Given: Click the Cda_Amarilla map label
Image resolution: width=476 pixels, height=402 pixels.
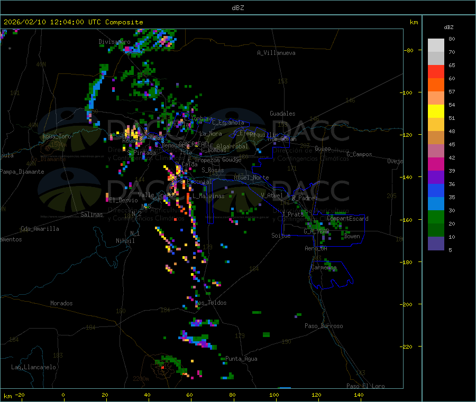Looking at the screenshot, I should (x=40, y=229).
